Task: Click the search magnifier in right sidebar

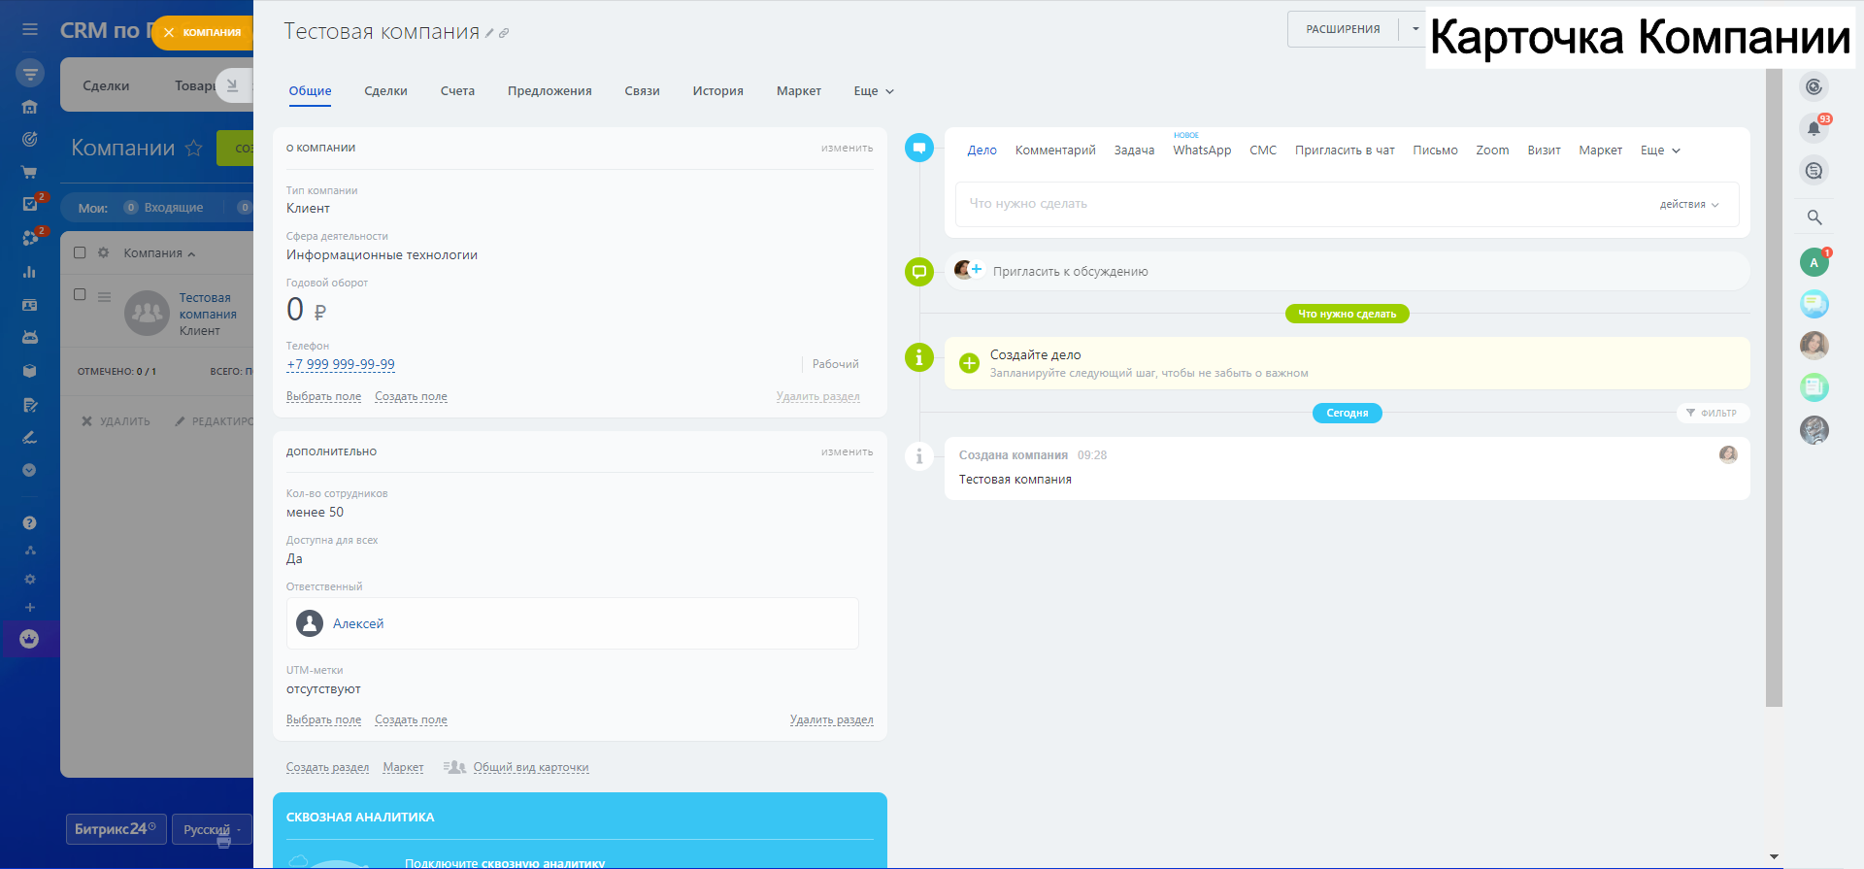Action: tap(1814, 217)
